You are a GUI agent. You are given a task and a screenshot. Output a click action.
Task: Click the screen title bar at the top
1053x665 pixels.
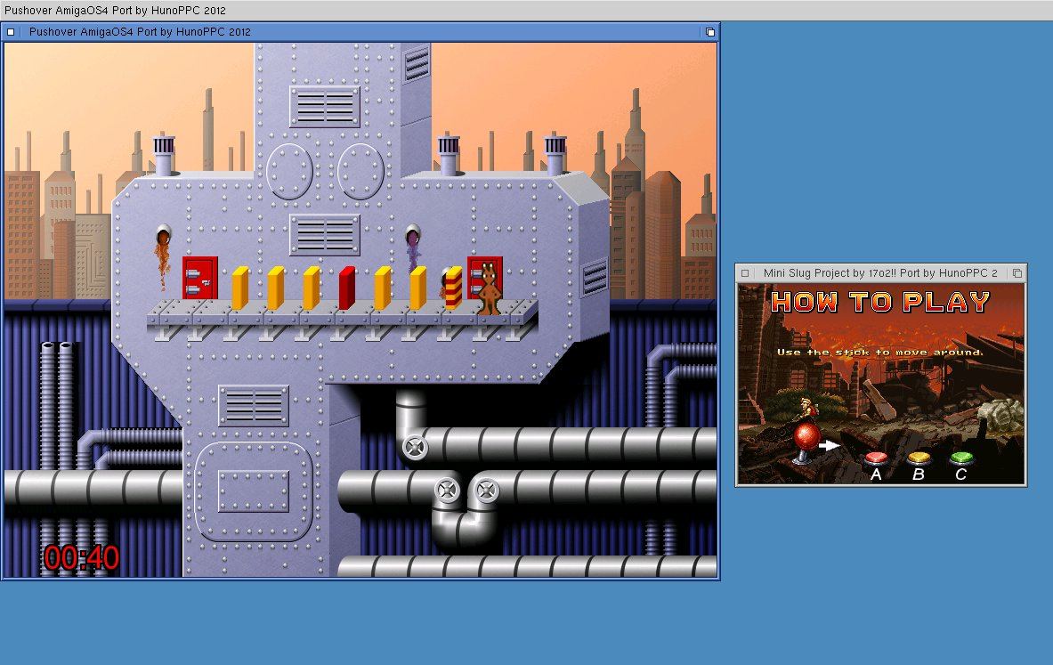point(527,10)
